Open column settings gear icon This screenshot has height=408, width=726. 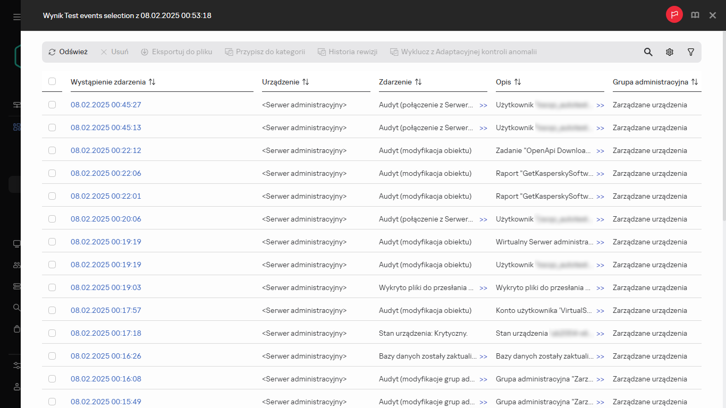tap(670, 52)
